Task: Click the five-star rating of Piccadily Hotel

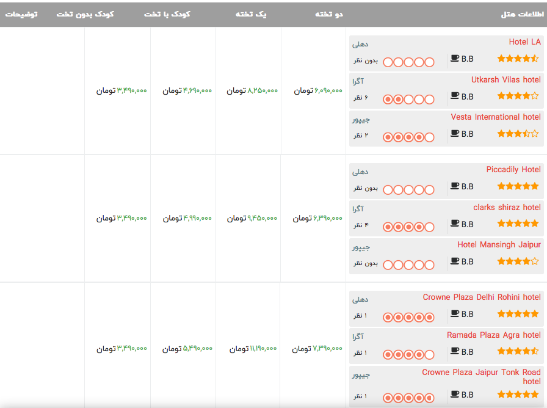Action: pos(518,186)
